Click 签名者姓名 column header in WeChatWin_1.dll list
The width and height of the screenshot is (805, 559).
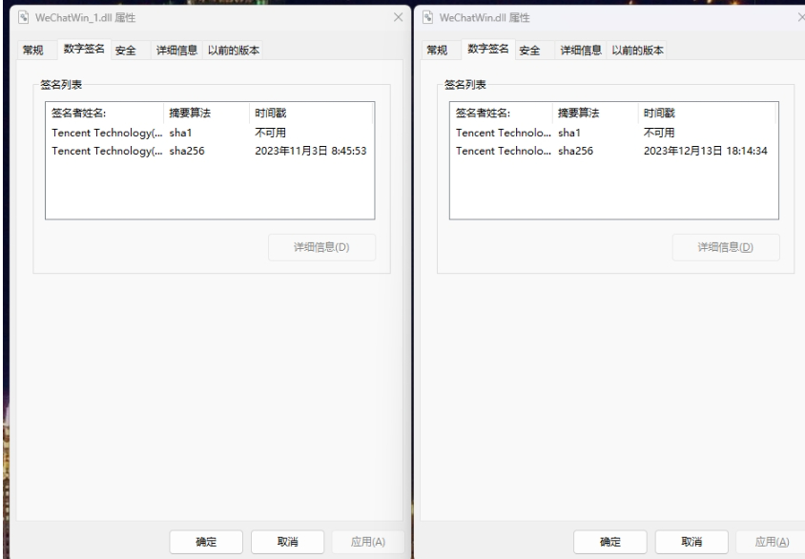105,113
